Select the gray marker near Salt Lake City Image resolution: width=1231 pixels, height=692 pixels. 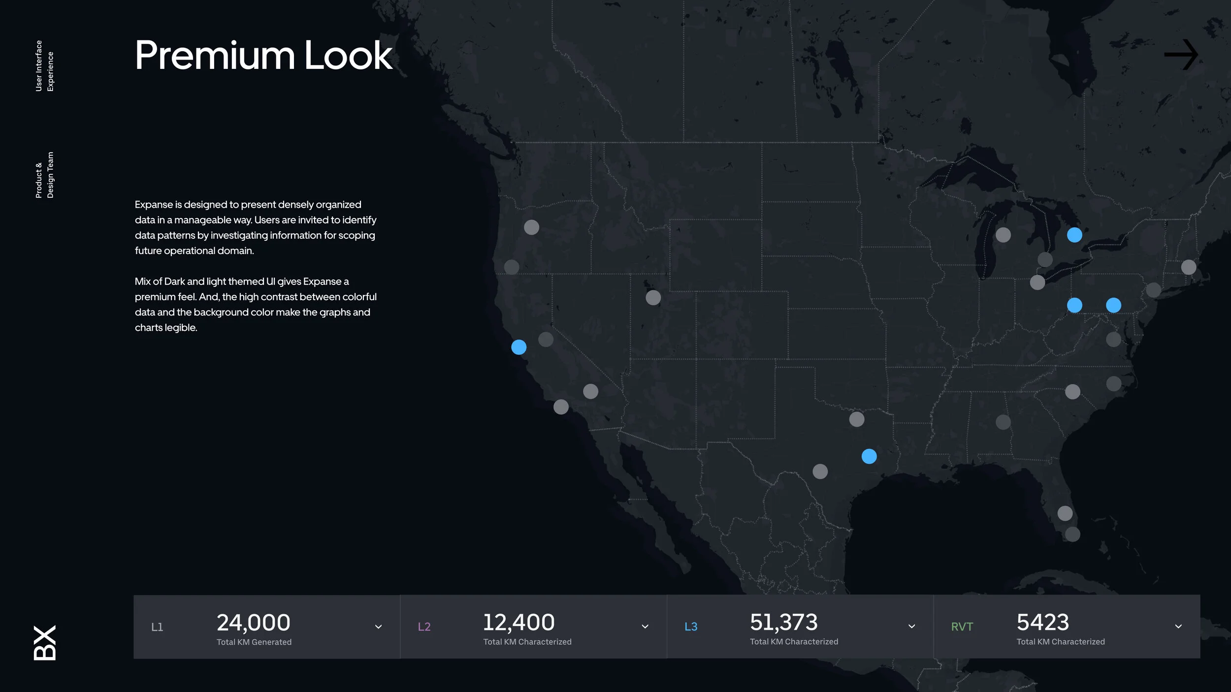(653, 297)
